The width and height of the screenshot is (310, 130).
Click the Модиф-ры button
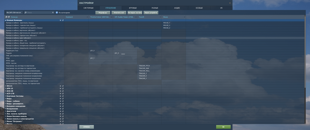pos(103,13)
